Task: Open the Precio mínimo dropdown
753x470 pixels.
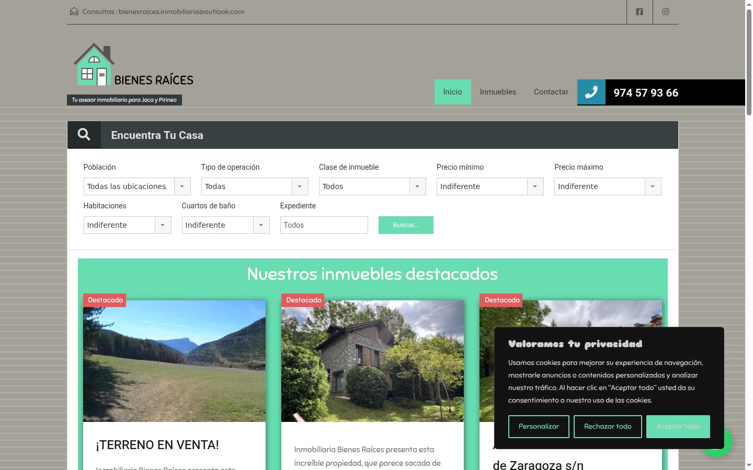Action: point(490,186)
